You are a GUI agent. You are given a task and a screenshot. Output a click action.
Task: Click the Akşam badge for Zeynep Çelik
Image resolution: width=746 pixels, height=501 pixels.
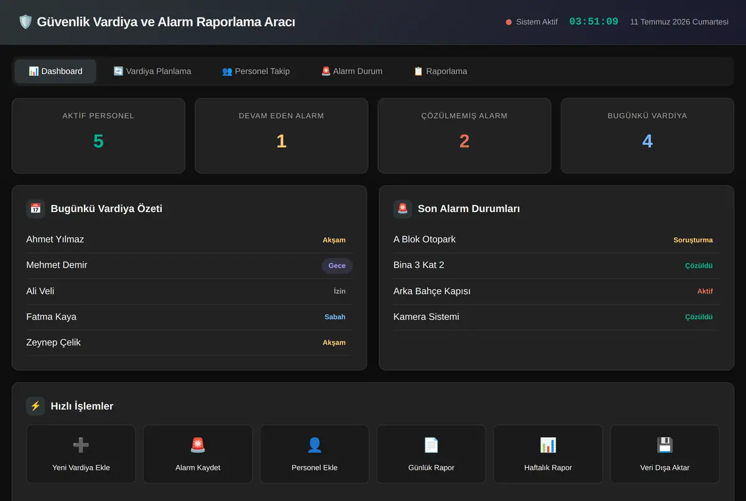[334, 342]
